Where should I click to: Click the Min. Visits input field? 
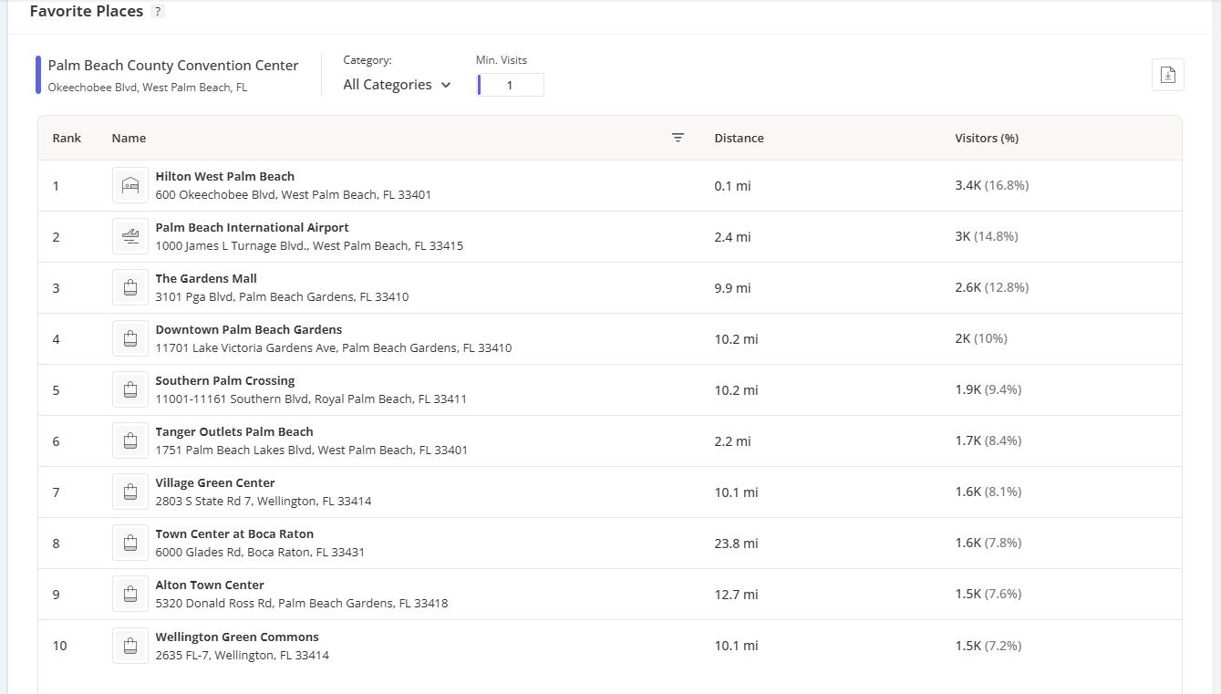511,85
